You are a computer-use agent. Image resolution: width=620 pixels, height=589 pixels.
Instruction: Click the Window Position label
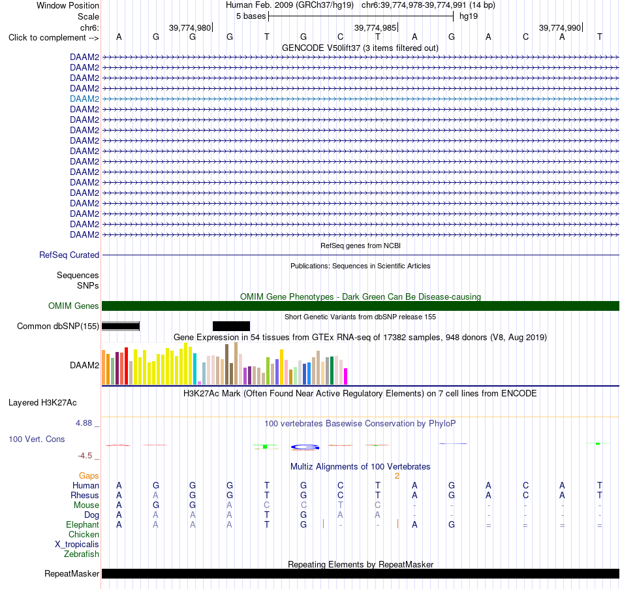68,5
